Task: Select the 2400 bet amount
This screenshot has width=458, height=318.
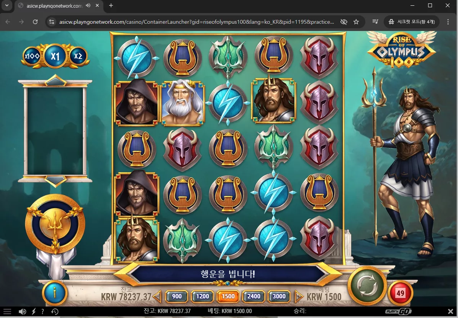Action: click(x=254, y=297)
